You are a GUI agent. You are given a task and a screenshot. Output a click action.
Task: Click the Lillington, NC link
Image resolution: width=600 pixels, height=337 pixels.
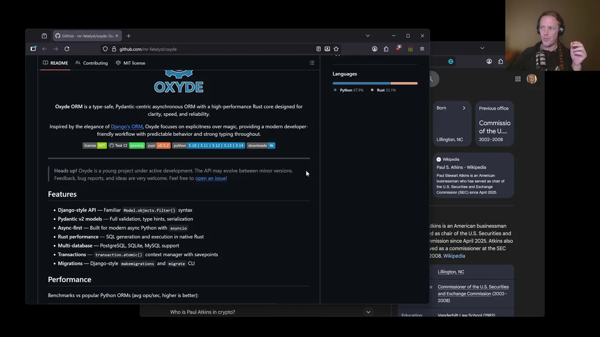[x=451, y=272]
